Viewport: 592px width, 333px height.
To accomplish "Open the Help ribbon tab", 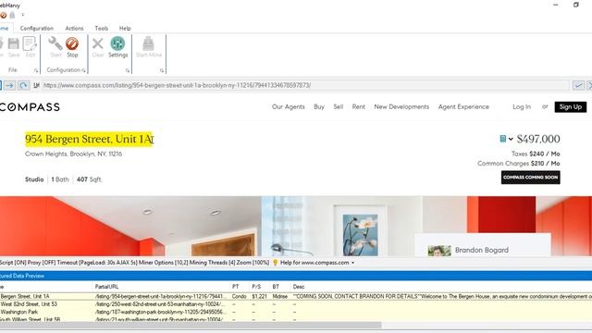I will [x=125, y=29].
